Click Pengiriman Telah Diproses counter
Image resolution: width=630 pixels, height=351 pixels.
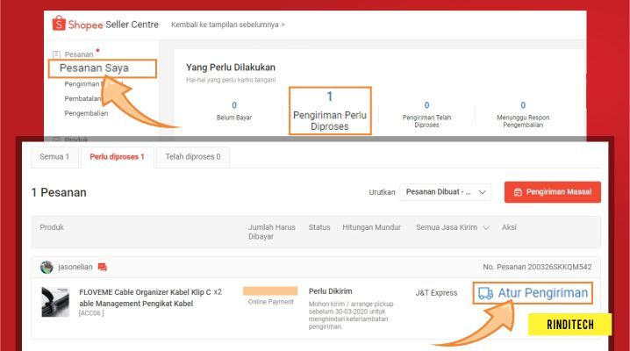tap(426, 114)
